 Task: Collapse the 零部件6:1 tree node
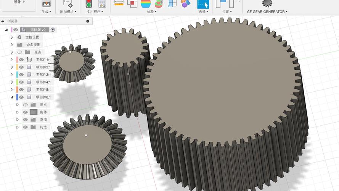[x=12, y=97]
